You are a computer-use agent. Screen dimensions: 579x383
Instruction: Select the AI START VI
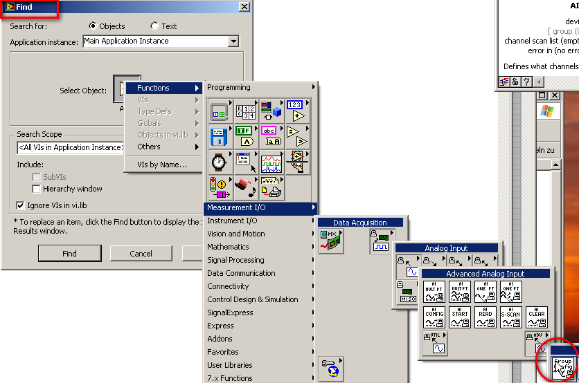coord(460,317)
